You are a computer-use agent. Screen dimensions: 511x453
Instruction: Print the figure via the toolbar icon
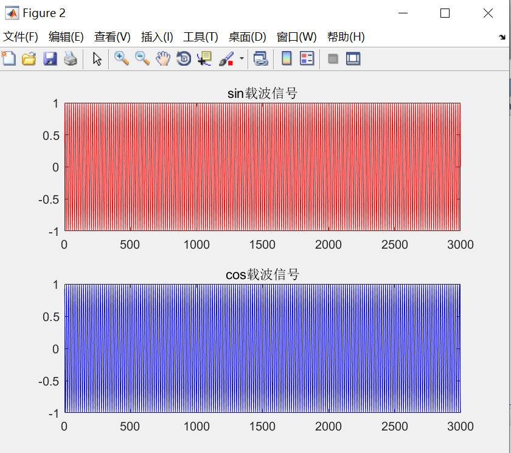click(x=70, y=58)
